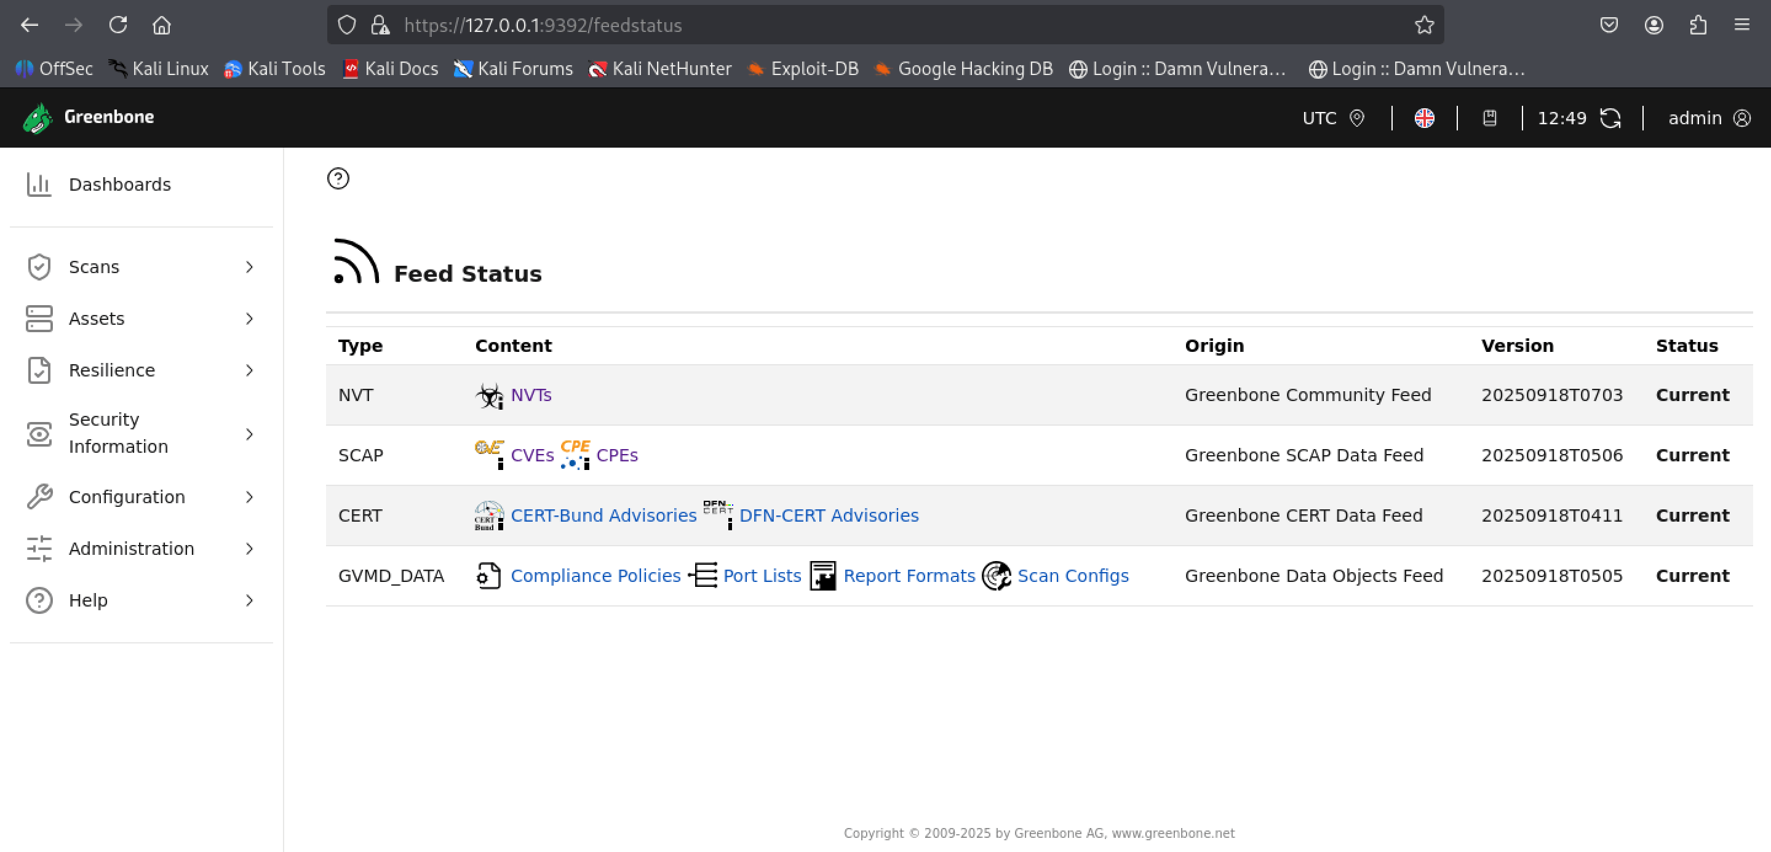This screenshot has width=1771, height=852.
Task: Open the Kali Docs bookmark
Action: pos(391,69)
